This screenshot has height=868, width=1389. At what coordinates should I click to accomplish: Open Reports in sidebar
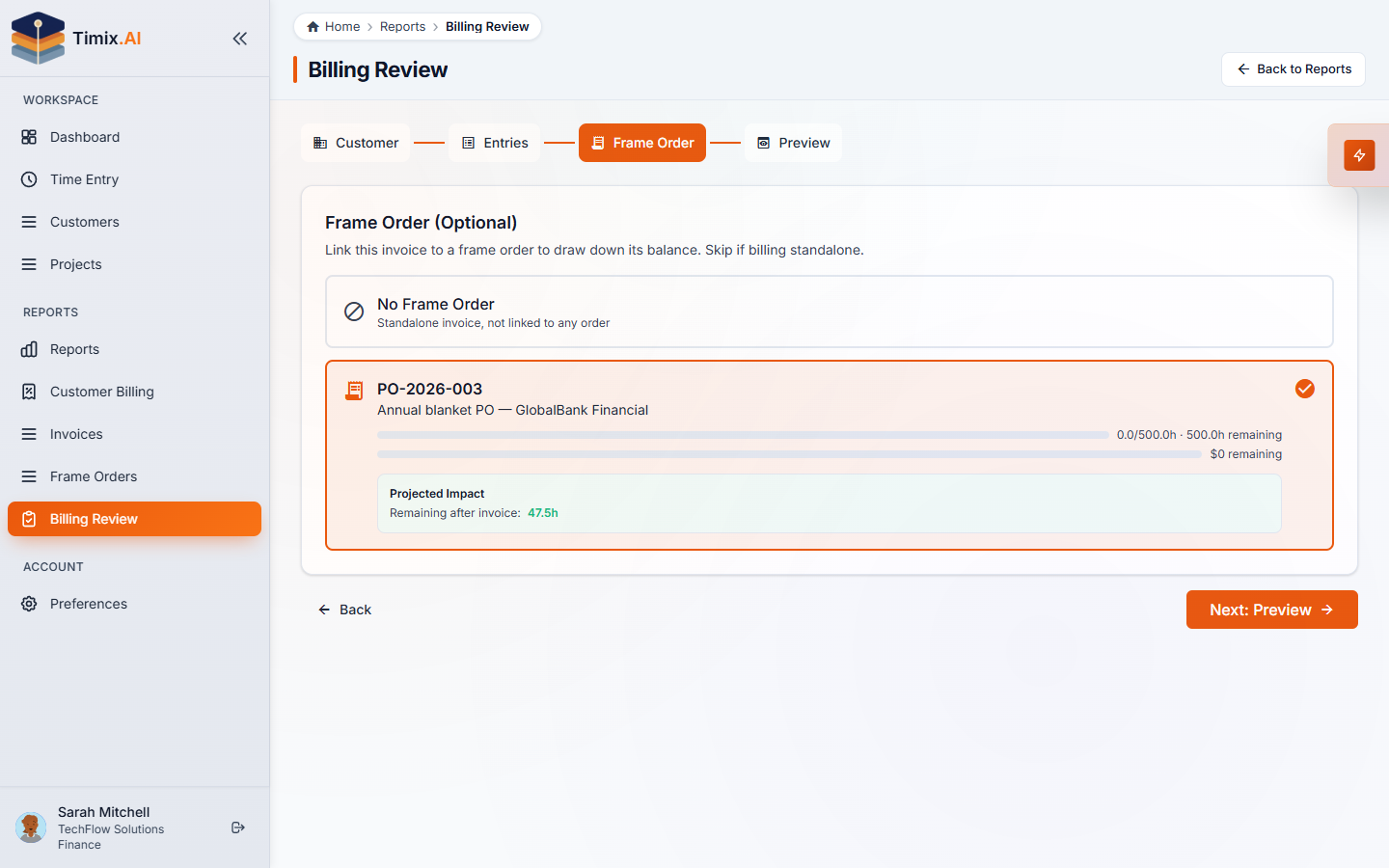click(x=134, y=349)
